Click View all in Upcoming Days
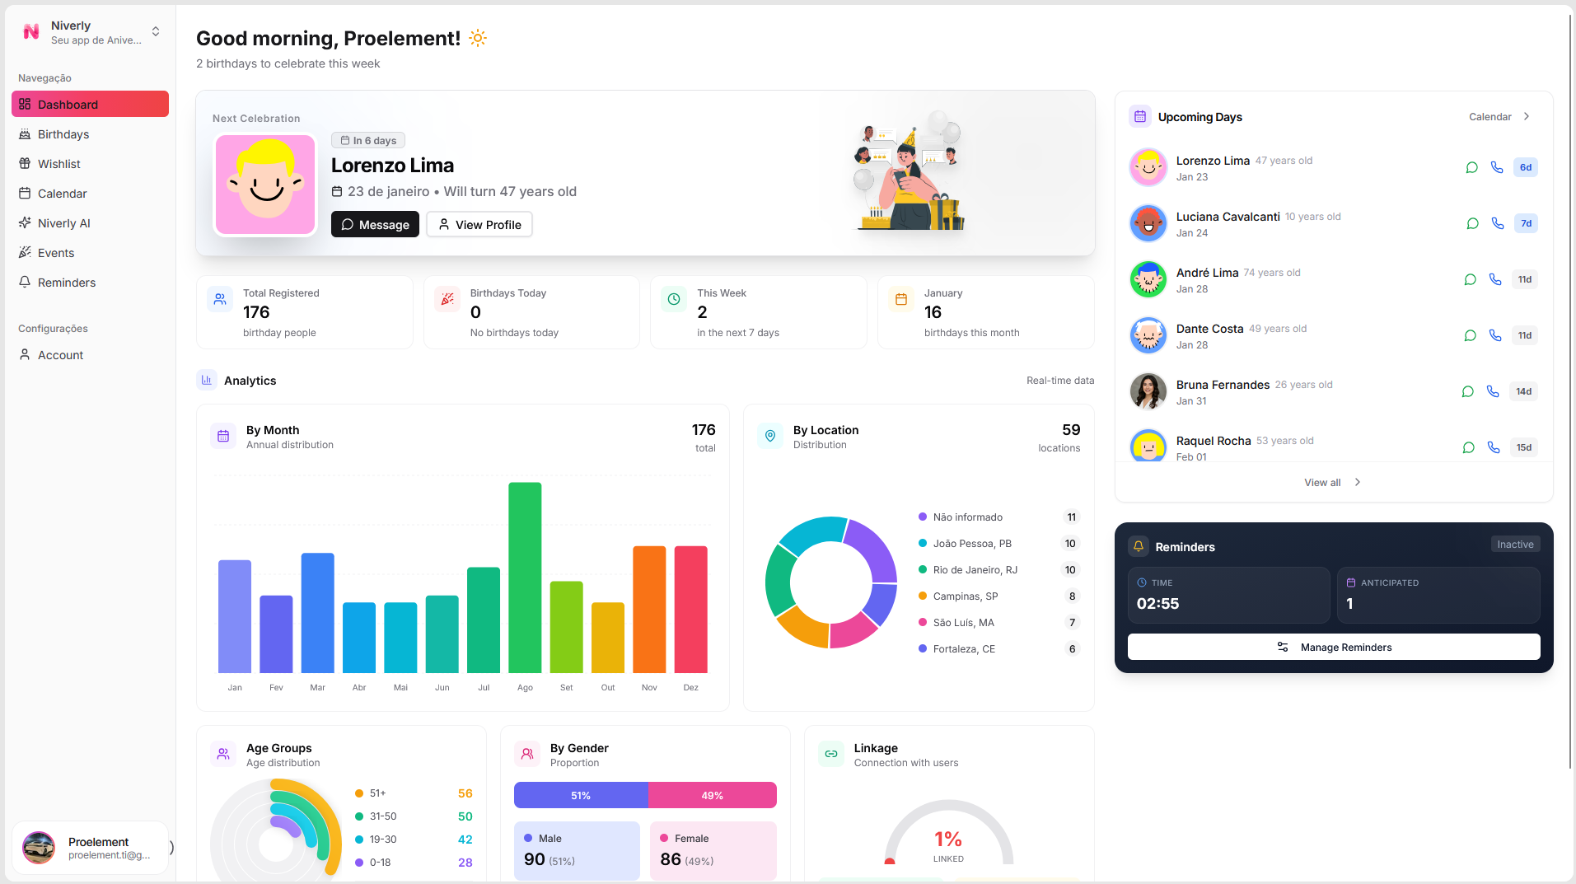 point(1330,482)
